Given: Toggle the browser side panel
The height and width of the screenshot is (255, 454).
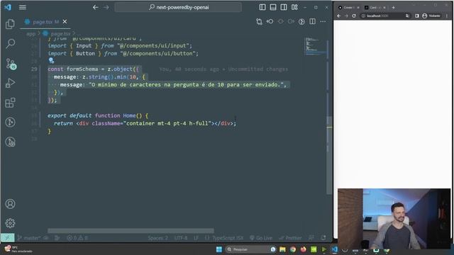Looking at the screenshot, I should (417, 16).
